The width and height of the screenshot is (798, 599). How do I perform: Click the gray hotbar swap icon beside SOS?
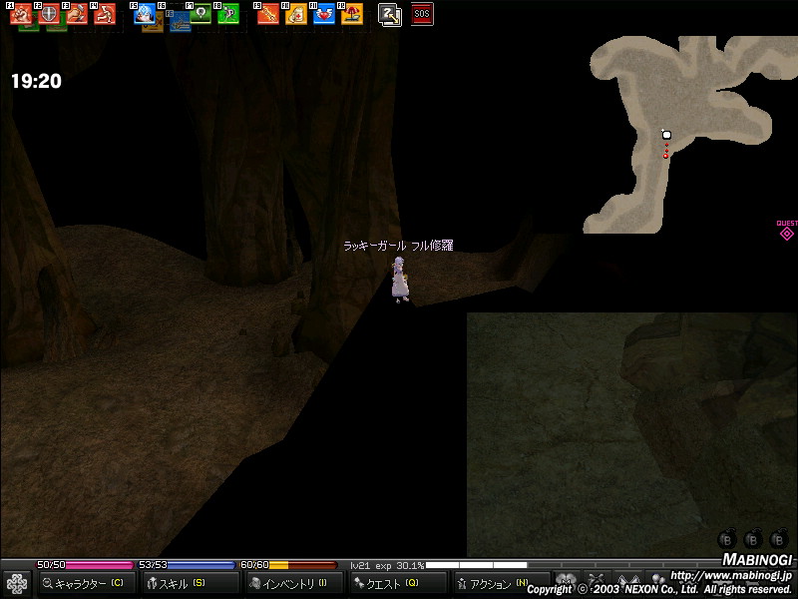pyautogui.click(x=390, y=14)
